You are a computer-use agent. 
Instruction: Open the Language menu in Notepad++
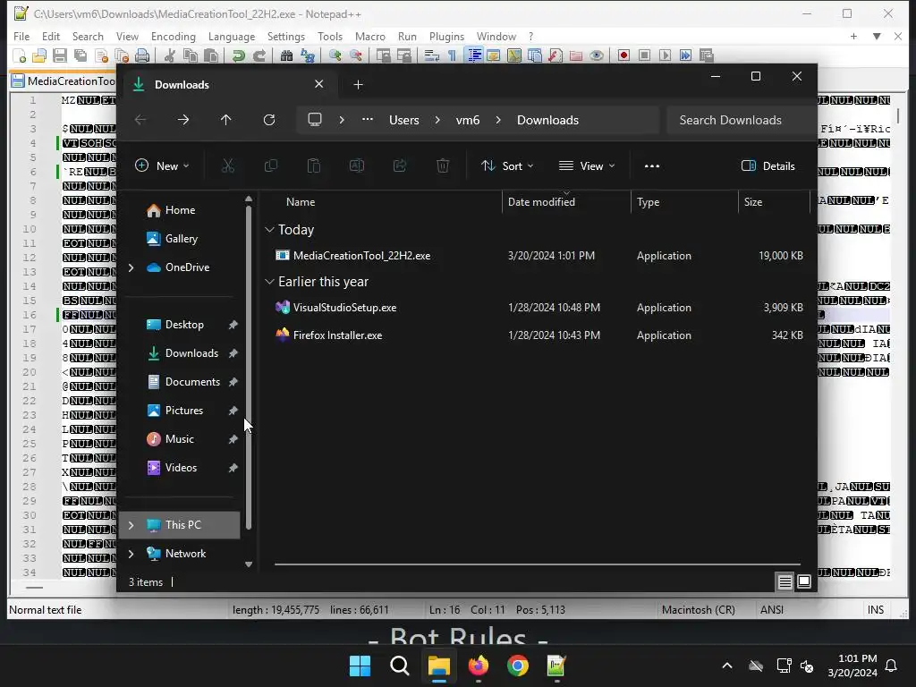232,36
